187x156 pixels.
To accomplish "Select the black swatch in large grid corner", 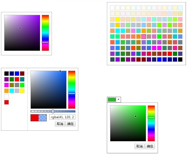I will pyautogui.click(x=180, y=59).
